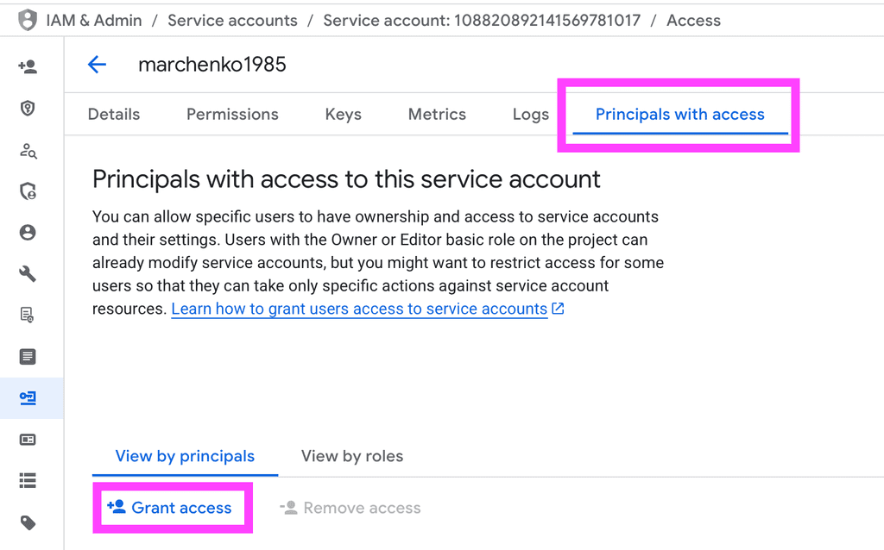Open IAM page via person-add sidebar icon

click(x=28, y=66)
